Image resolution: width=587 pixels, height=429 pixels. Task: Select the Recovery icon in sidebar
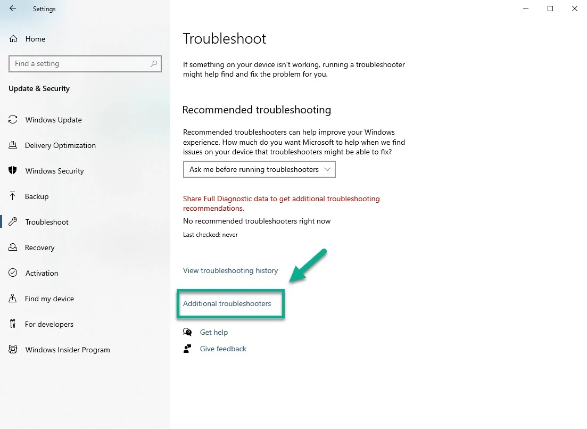[13, 247]
